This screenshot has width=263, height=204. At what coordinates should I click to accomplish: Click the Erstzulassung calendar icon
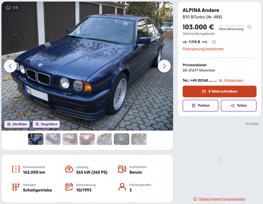tap(69, 187)
